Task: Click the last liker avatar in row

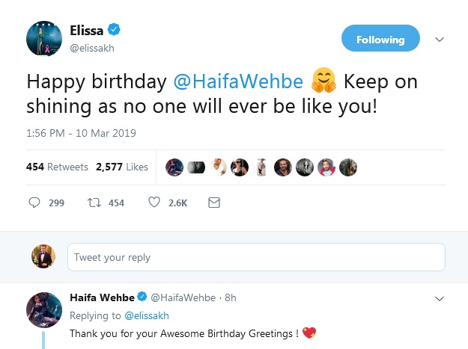Action: tap(348, 167)
